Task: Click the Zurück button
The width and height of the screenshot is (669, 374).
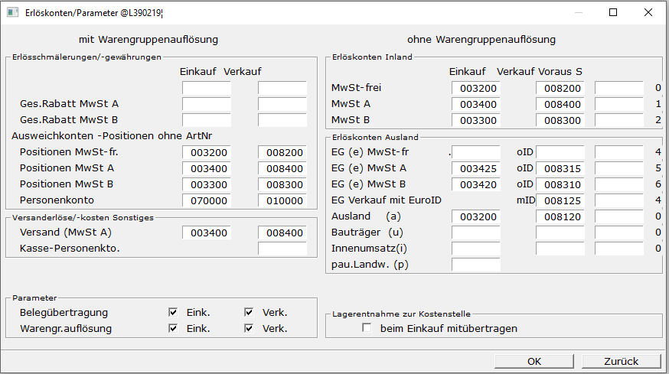Action: (x=621, y=362)
